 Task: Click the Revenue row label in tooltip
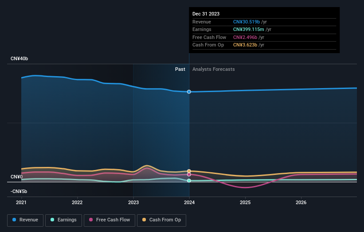201,22
